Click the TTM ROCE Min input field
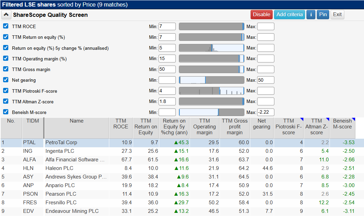Viewport: 364px width, 218px height. pos(167,26)
